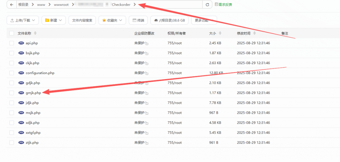Image resolution: width=340 pixels, height=162 pixels.
Task: Expand the 新建 dropdown menu
Action: point(53,20)
